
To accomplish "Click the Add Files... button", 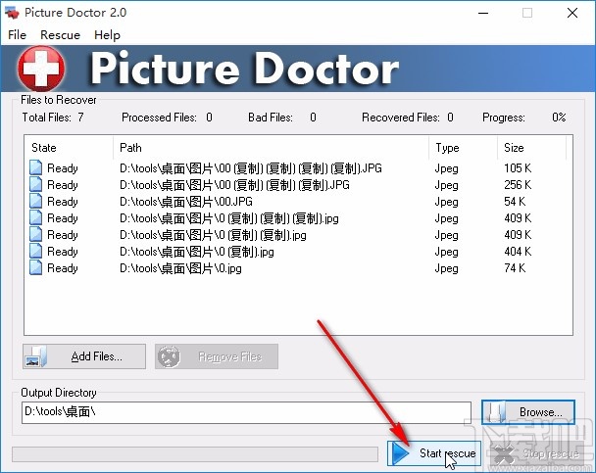I will [x=84, y=356].
